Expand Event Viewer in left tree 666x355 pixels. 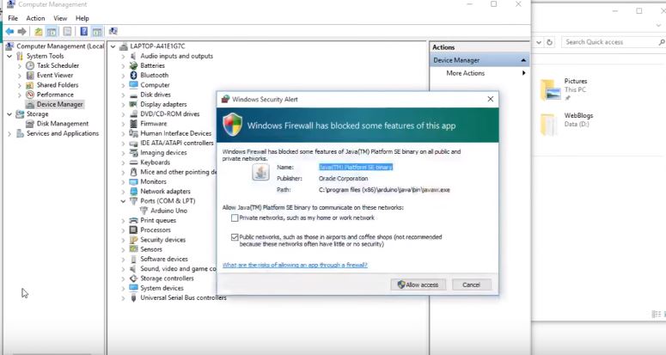point(20,76)
